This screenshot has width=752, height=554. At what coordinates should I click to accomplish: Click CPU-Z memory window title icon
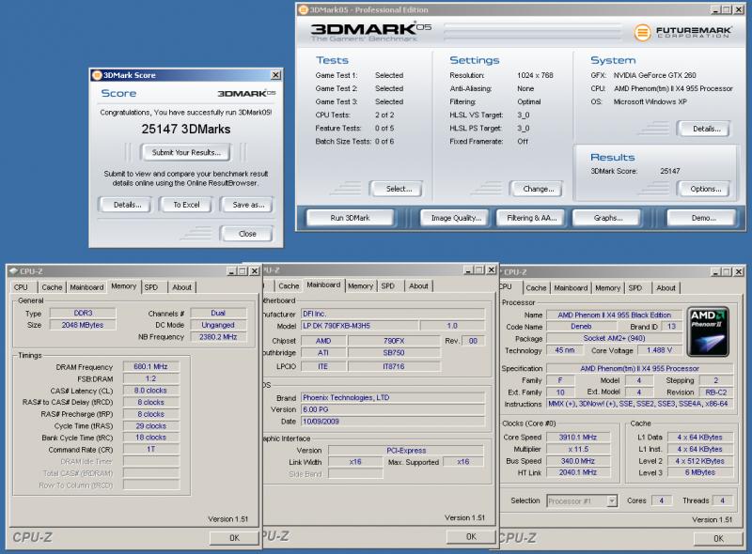(x=13, y=271)
